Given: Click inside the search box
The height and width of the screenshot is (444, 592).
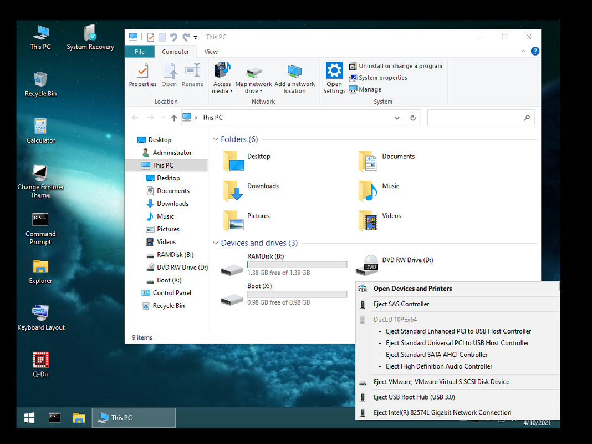Looking at the screenshot, I should pyautogui.click(x=481, y=118).
